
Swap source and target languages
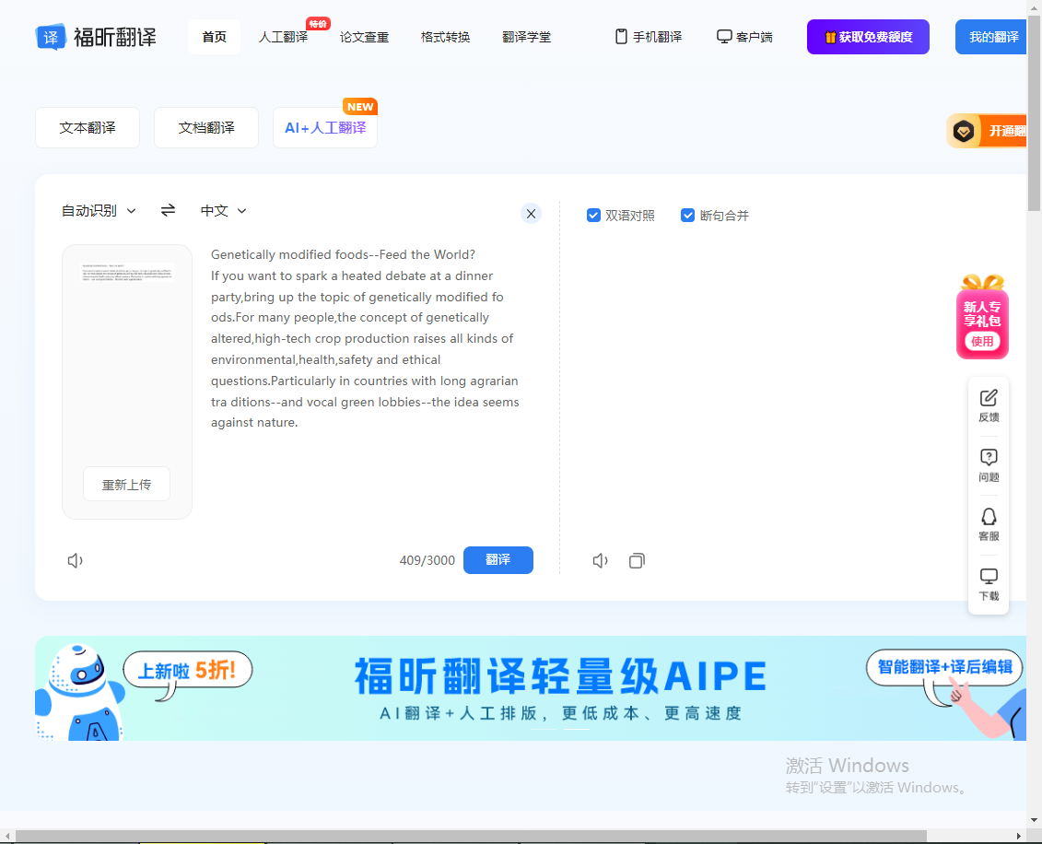click(168, 210)
